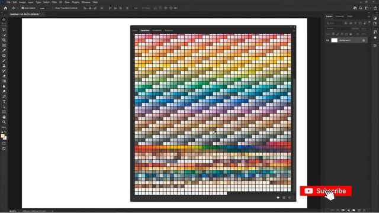Image resolution: width=379 pixels, height=213 pixels.
Task: Click the Background layer thumbnail
Action: (334, 40)
